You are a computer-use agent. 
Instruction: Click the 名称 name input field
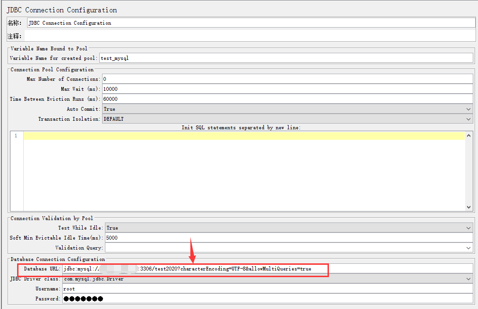249,23
